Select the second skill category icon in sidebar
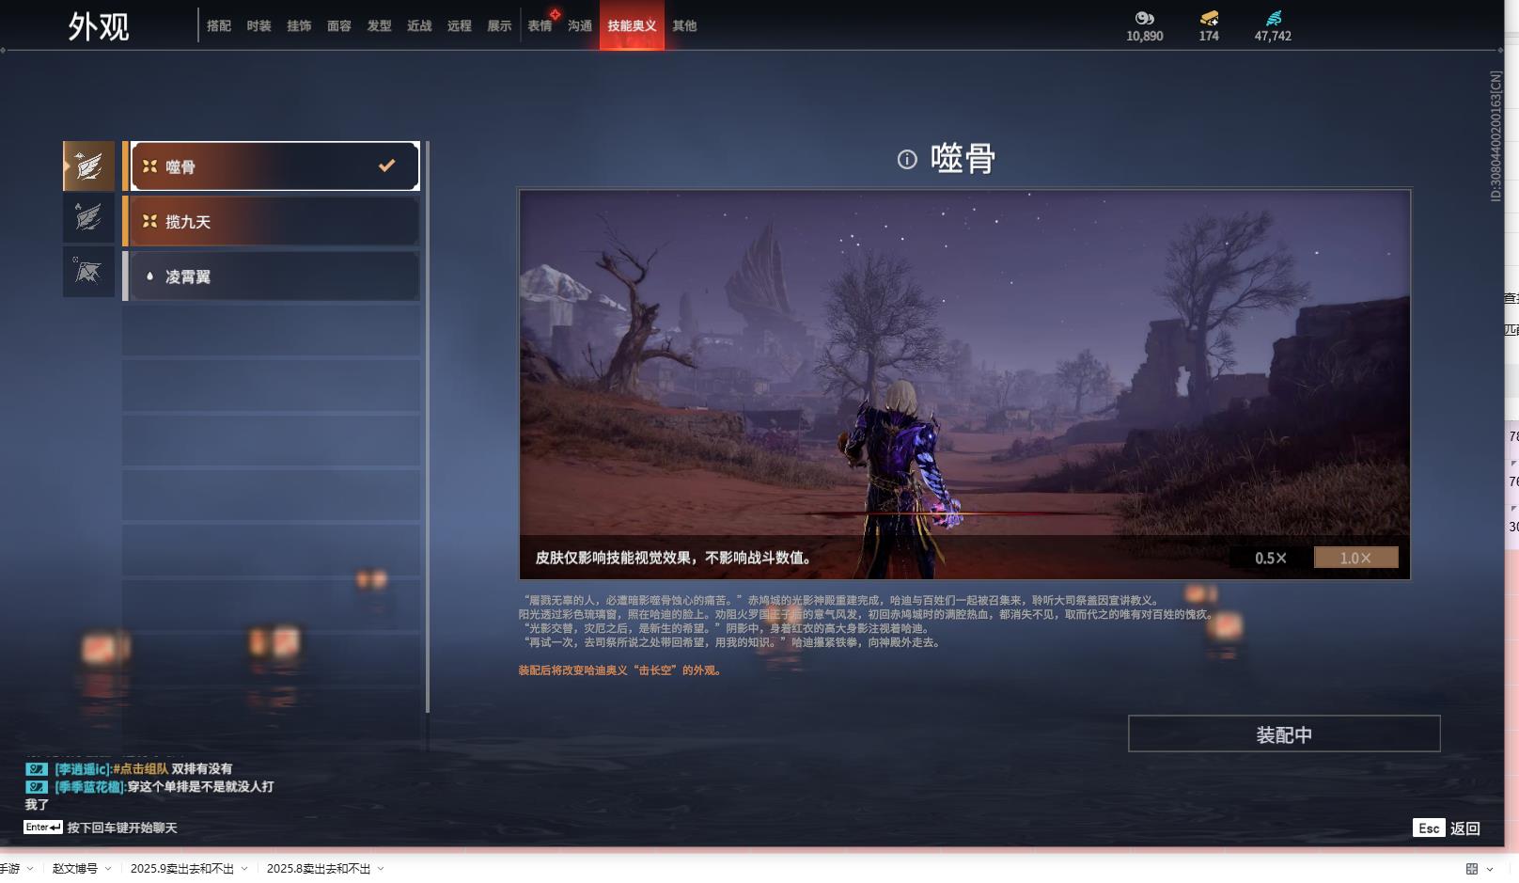 point(88,218)
